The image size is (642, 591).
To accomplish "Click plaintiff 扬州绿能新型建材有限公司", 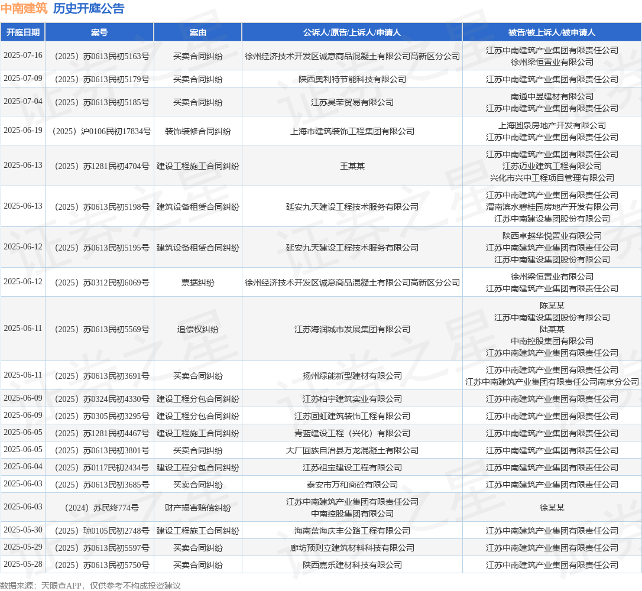I will coord(352,376).
